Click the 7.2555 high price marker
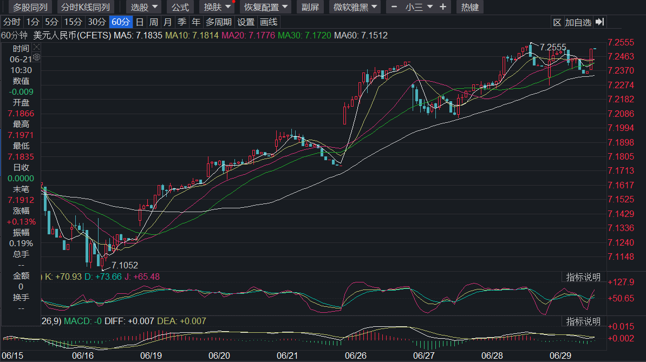646x362 pixels. coord(553,47)
